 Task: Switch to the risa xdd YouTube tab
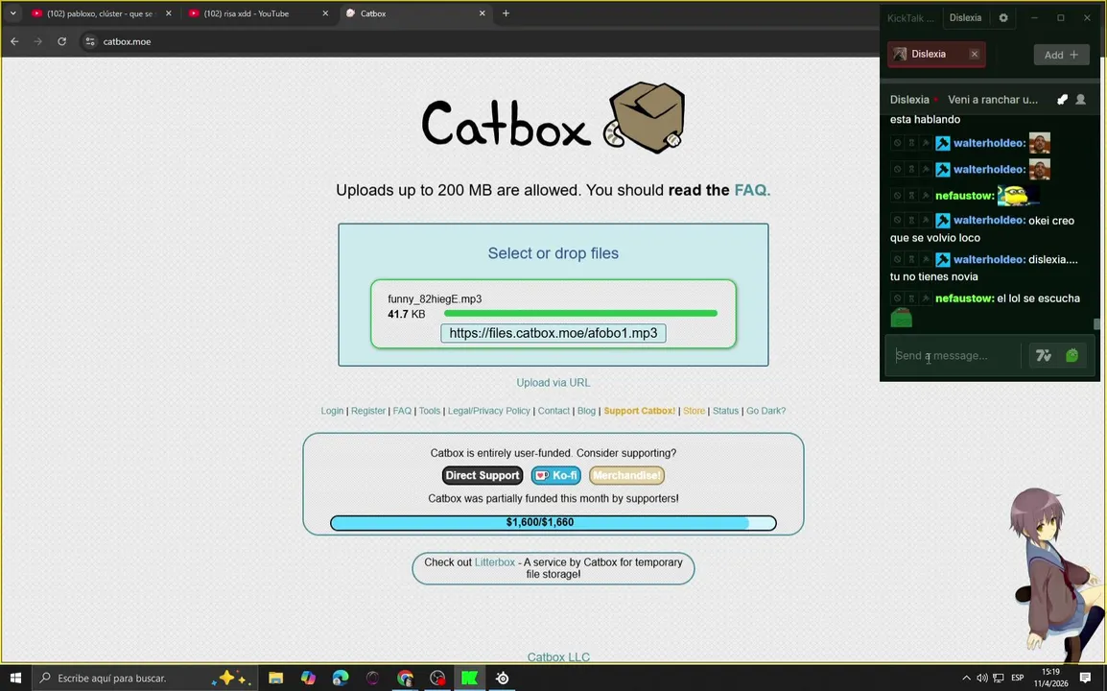(x=258, y=13)
